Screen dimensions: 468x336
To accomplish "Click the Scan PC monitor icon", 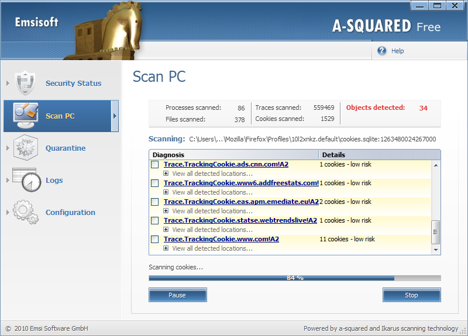I will [x=26, y=116].
